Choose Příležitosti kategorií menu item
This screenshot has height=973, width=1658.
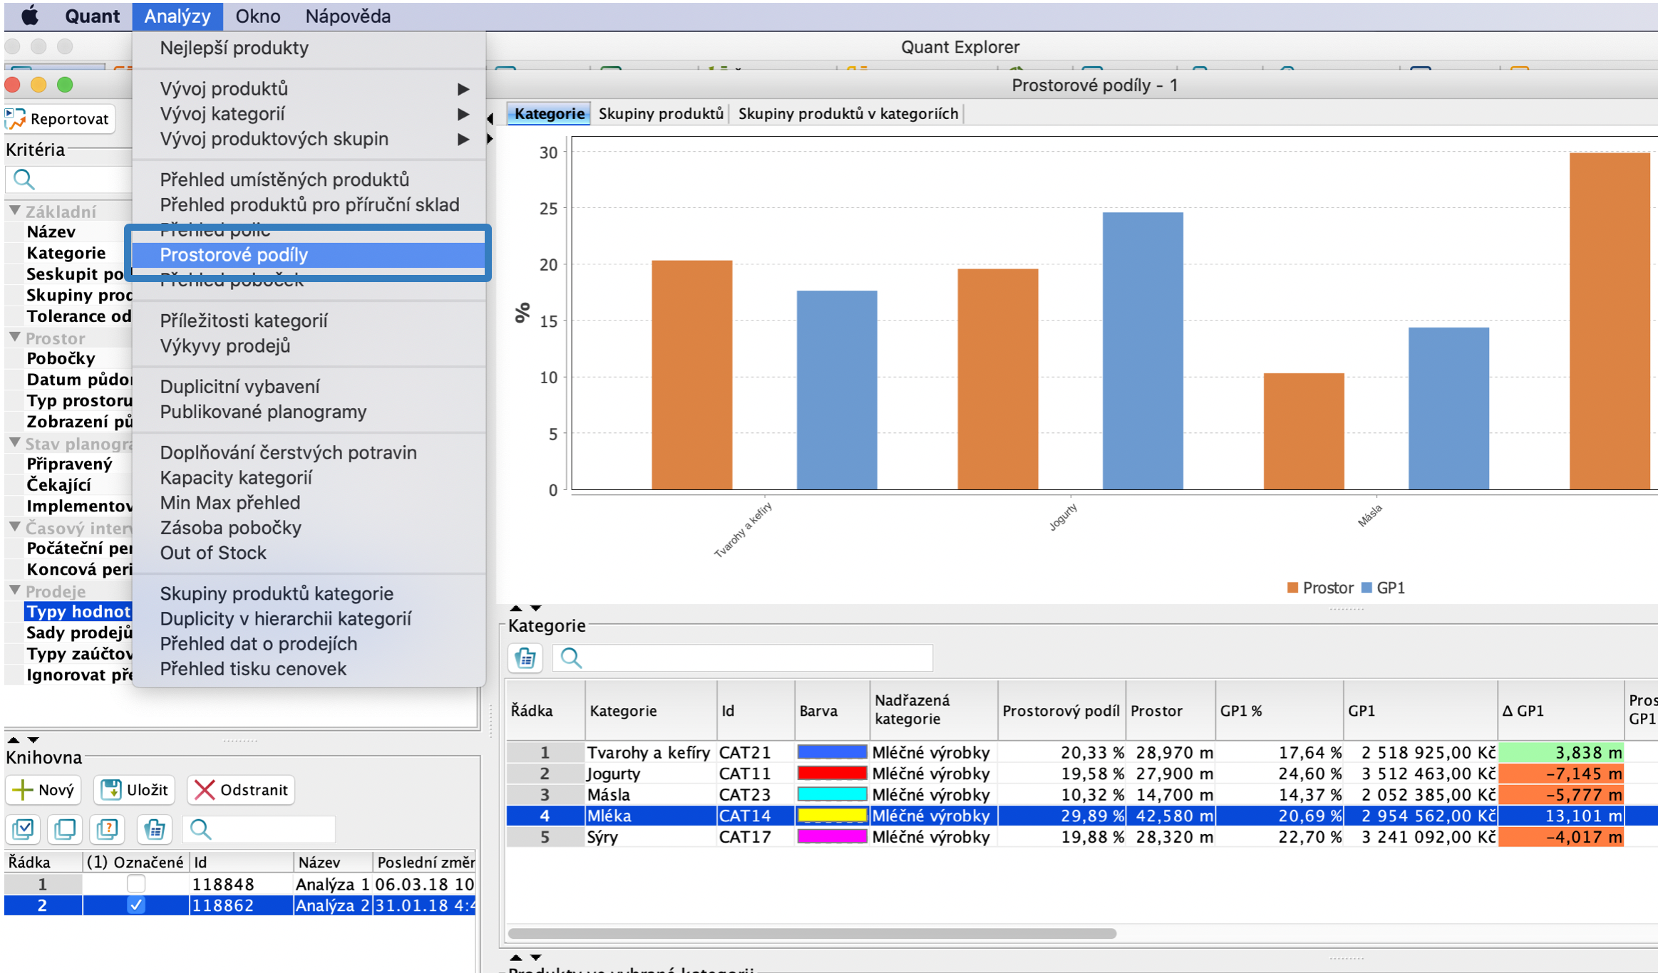(x=309, y=321)
